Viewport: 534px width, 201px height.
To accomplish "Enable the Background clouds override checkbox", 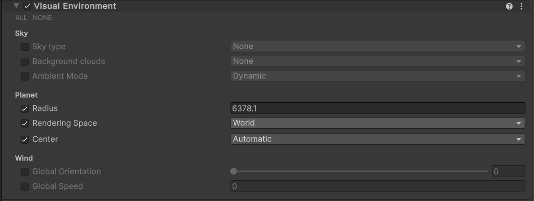I will (25, 61).
